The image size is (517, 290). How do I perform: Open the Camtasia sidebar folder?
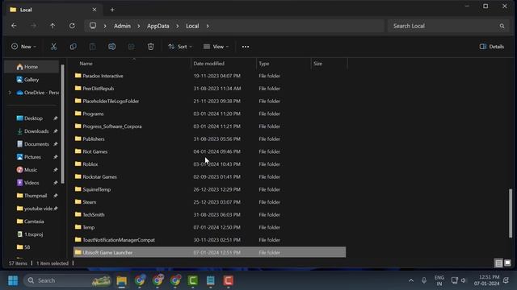pyautogui.click(x=32, y=222)
